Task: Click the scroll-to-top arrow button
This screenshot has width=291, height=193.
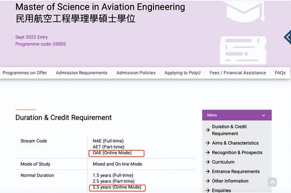Action: (x=272, y=182)
